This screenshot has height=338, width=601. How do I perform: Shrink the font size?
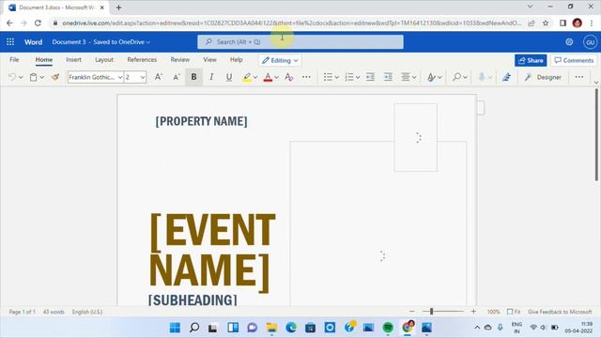click(176, 77)
